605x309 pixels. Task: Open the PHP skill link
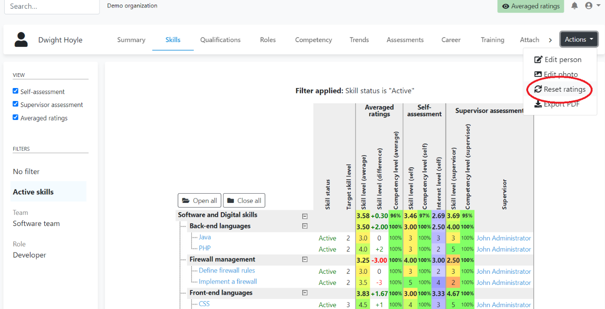pos(204,248)
